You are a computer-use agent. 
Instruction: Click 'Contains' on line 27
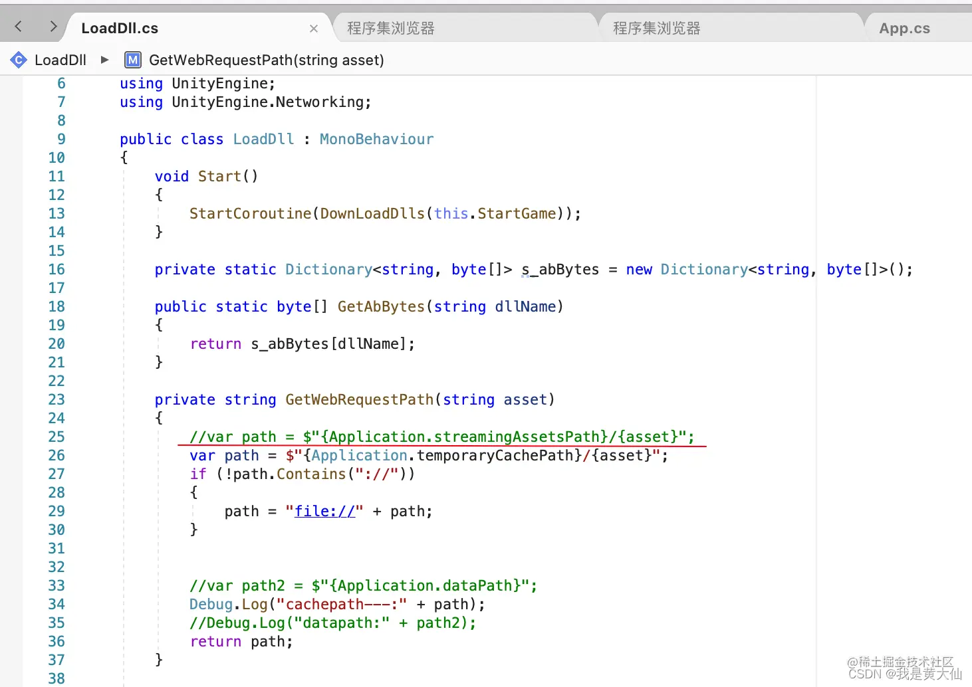(311, 474)
